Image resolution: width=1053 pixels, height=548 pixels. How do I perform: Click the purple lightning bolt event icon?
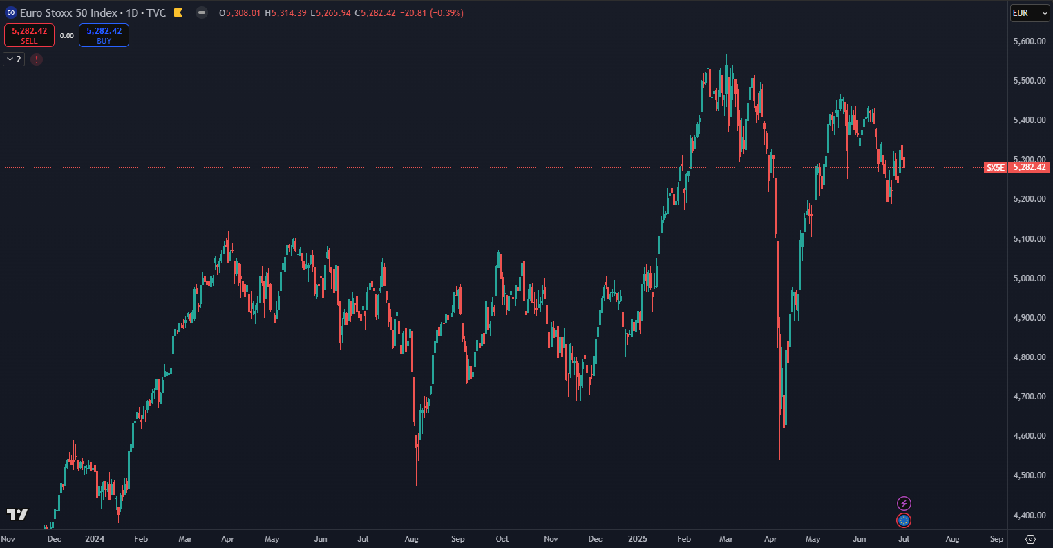904,503
